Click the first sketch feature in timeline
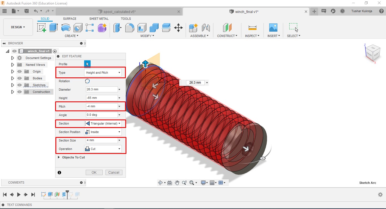This screenshot has height=209, width=386. coord(43,194)
